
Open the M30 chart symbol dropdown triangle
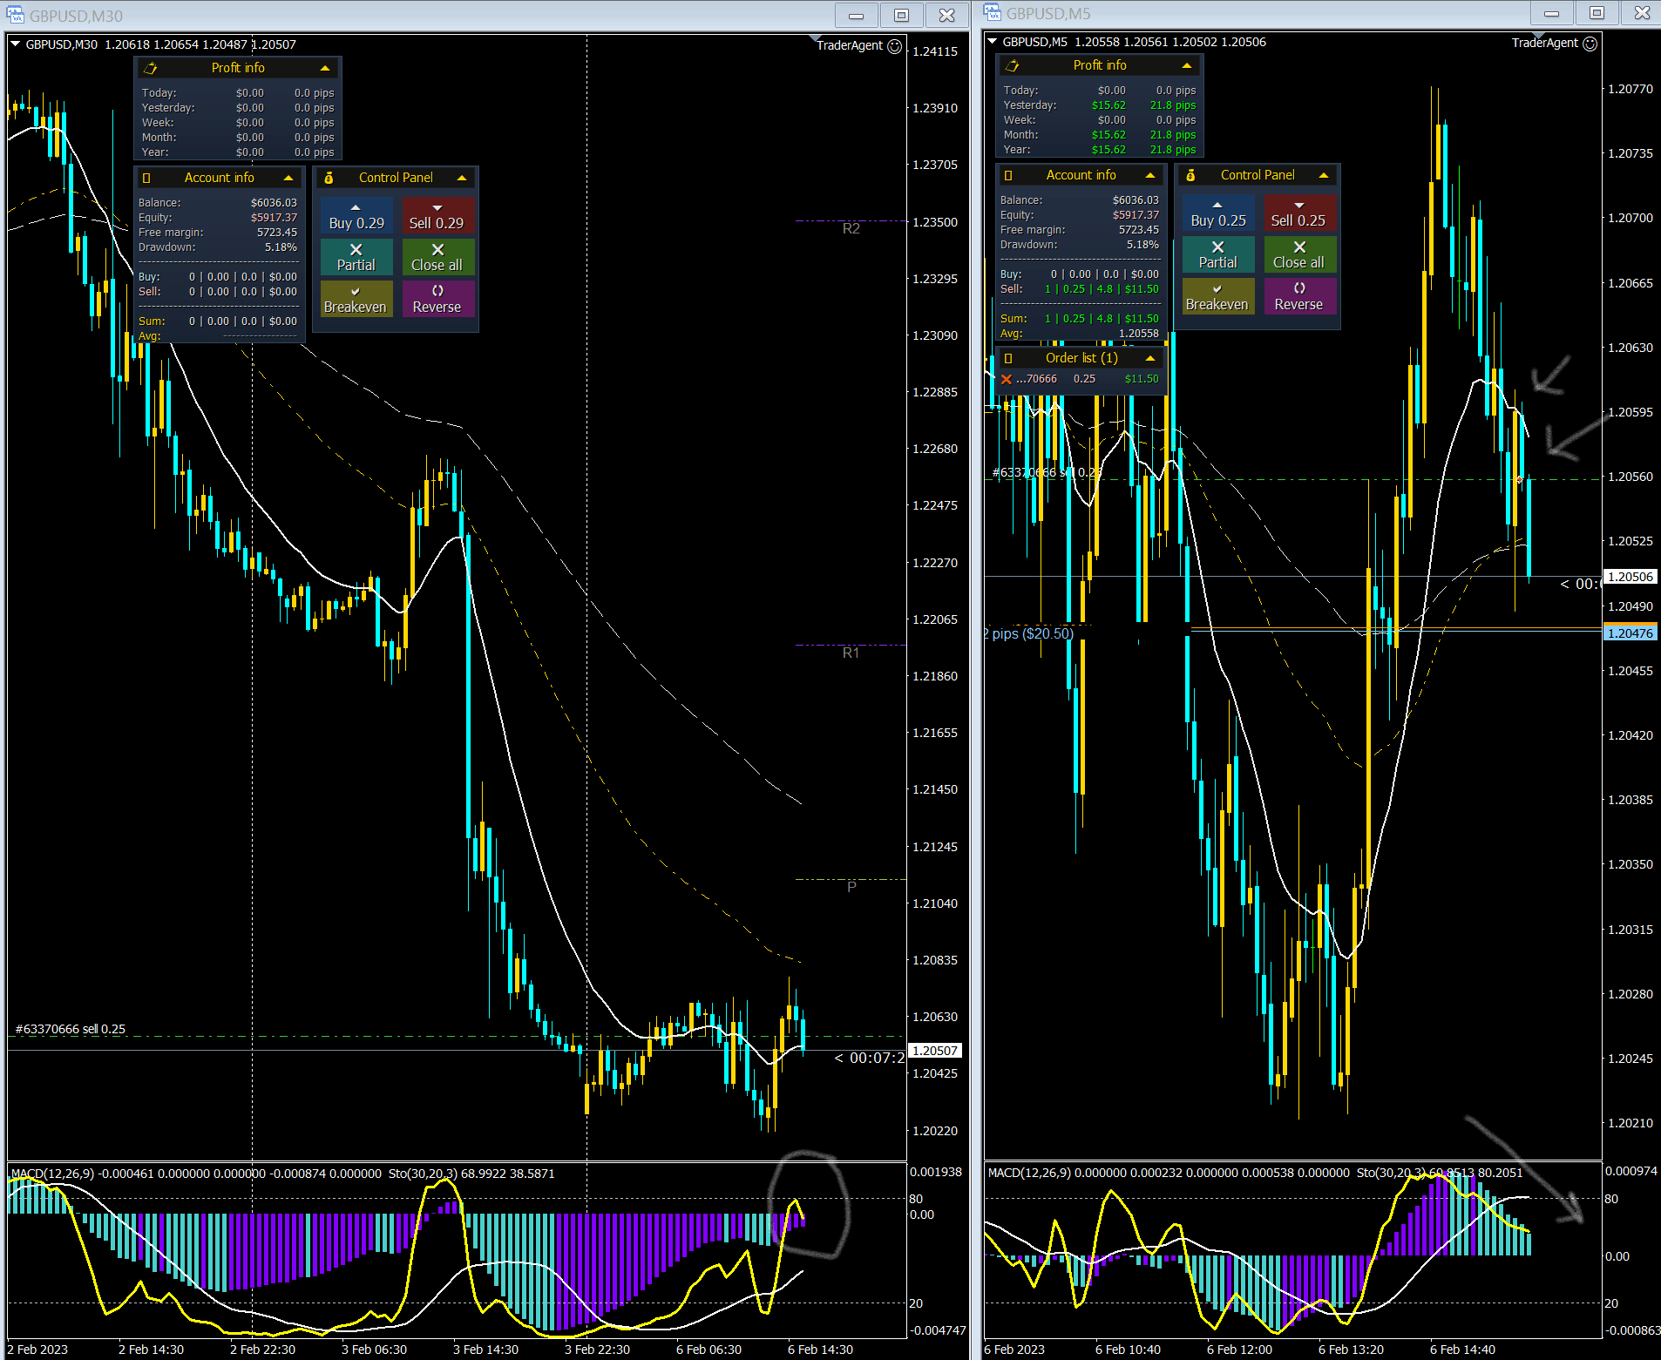click(15, 44)
